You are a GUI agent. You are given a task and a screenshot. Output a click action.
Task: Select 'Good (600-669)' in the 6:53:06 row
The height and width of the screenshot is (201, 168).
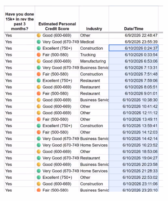[x=57, y=61]
